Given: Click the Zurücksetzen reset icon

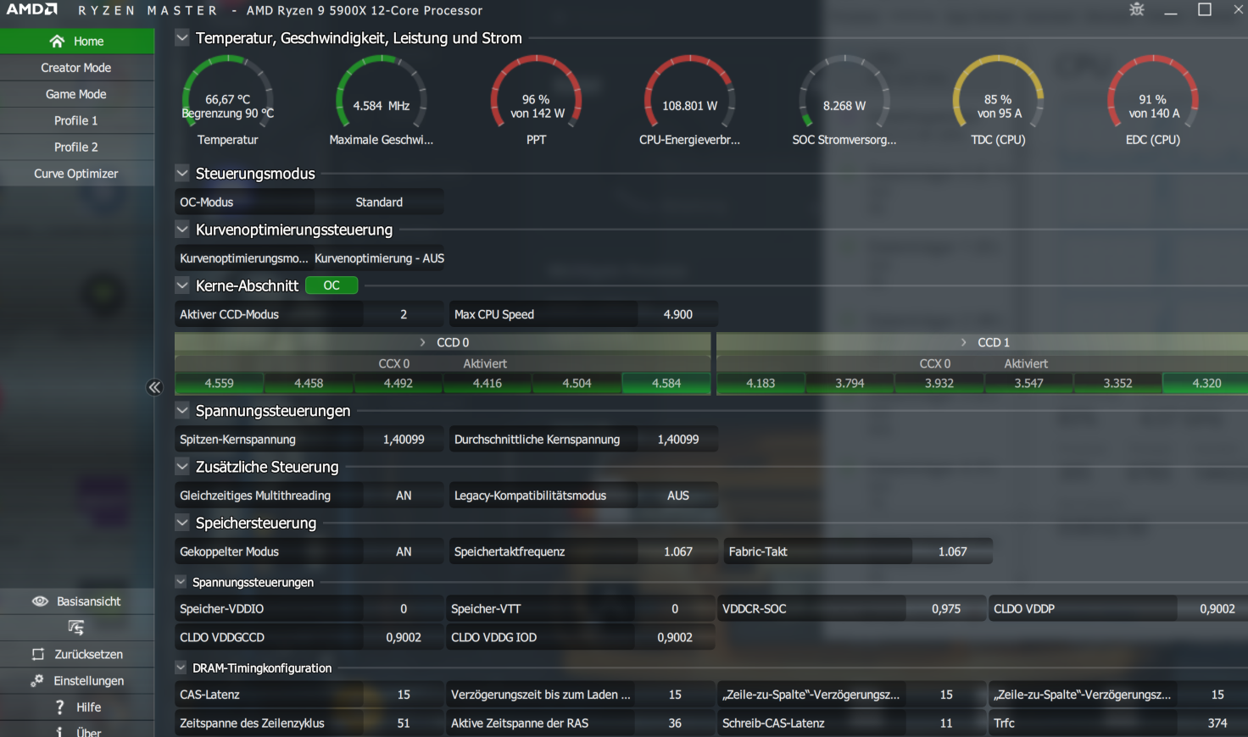Looking at the screenshot, I should pos(38,654).
